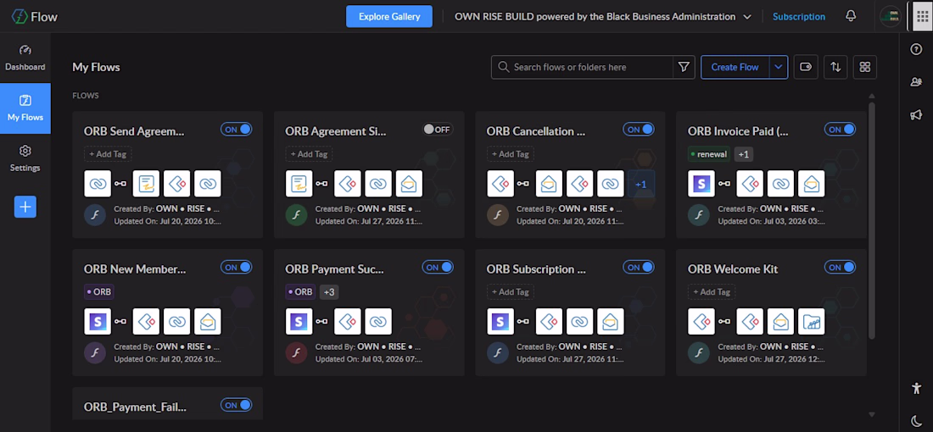
Task: Click ORB tag on ORB Payment Success card
Action: pos(300,292)
